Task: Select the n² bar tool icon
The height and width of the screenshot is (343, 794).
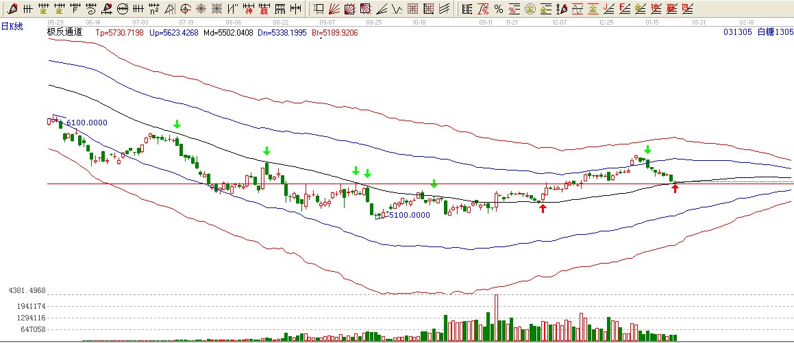Action: tap(154, 9)
